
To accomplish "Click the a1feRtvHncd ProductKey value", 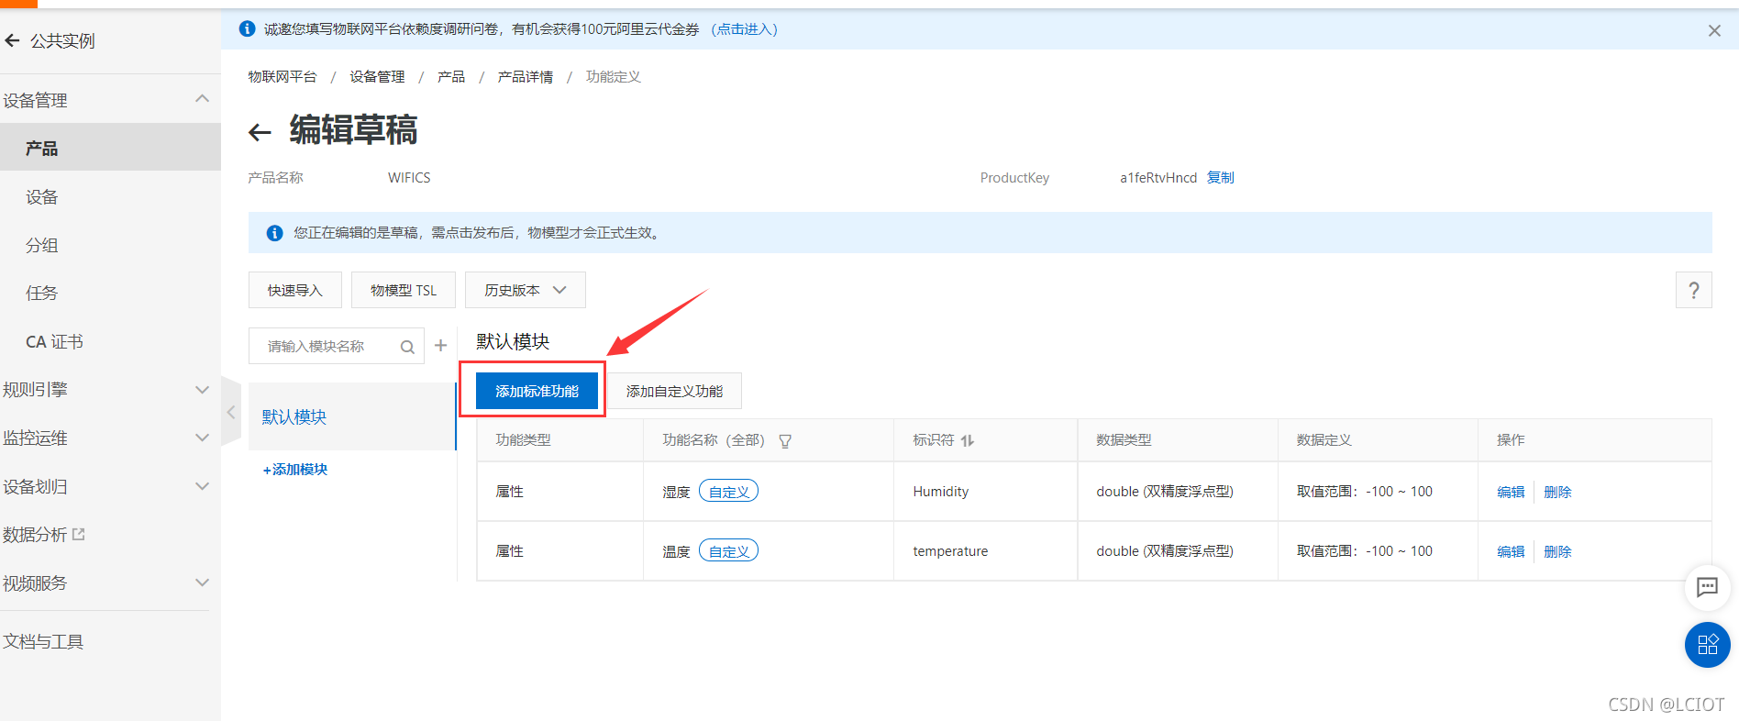I will click(1158, 178).
